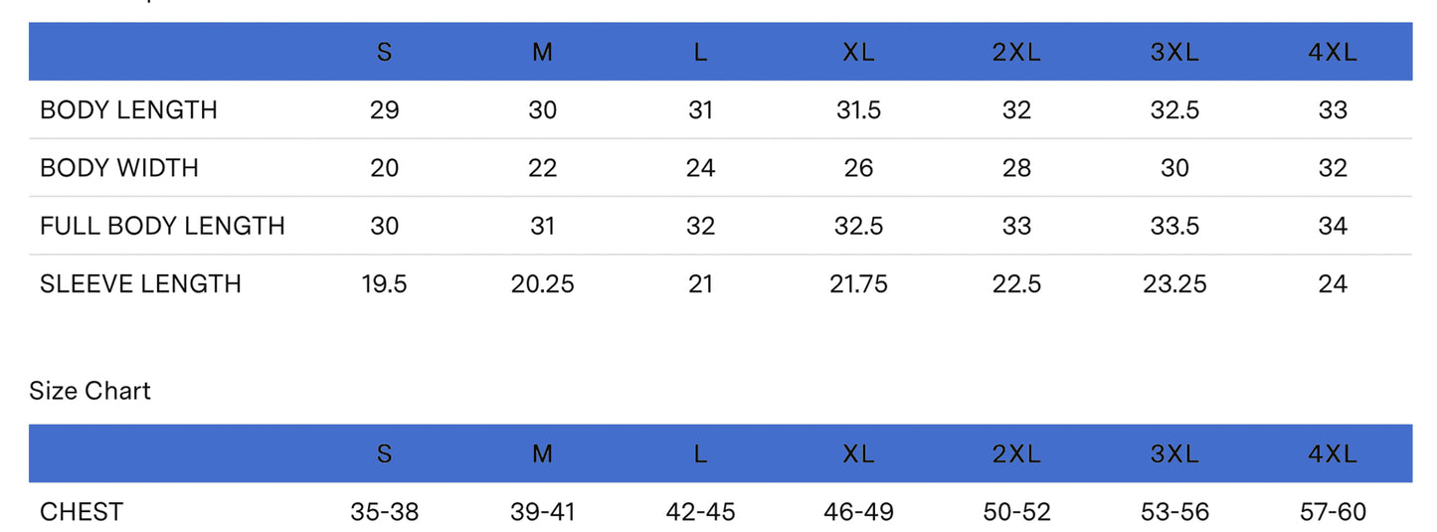The width and height of the screenshot is (1437, 532).
Task: Select the SLEEVE LENGTH row label
Action: 140,284
